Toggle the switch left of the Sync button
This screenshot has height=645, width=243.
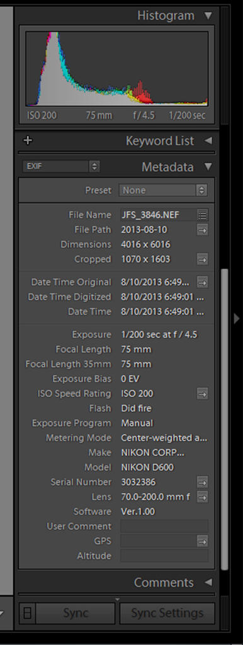coord(27,614)
